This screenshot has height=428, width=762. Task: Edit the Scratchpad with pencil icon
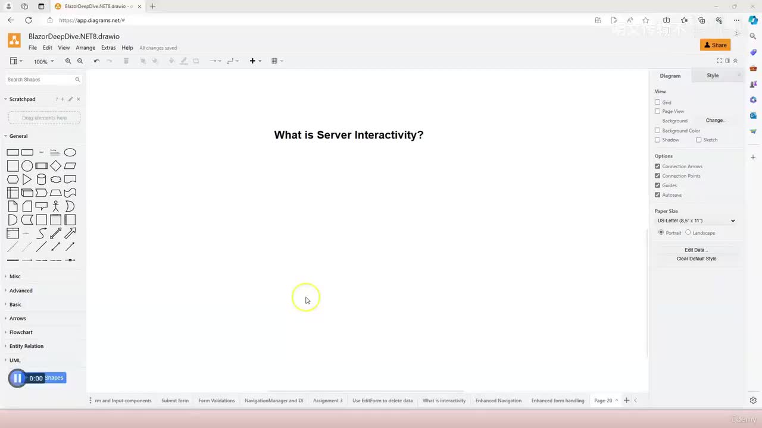[70, 99]
